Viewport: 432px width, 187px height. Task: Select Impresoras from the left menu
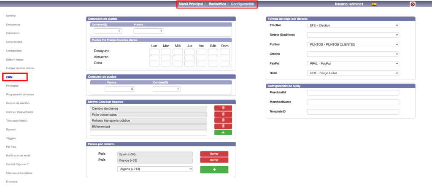pos(13,33)
